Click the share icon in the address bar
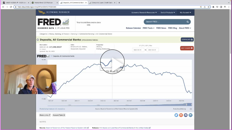Viewport: 232px width, 130px height. [205, 7]
